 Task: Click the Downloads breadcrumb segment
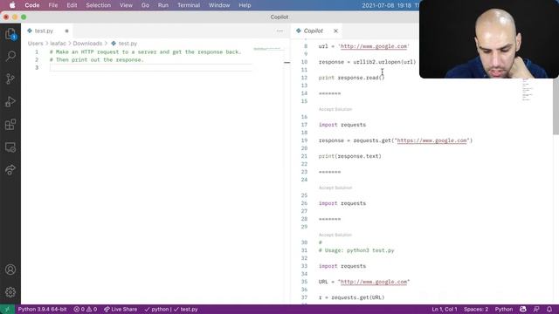(x=87, y=44)
